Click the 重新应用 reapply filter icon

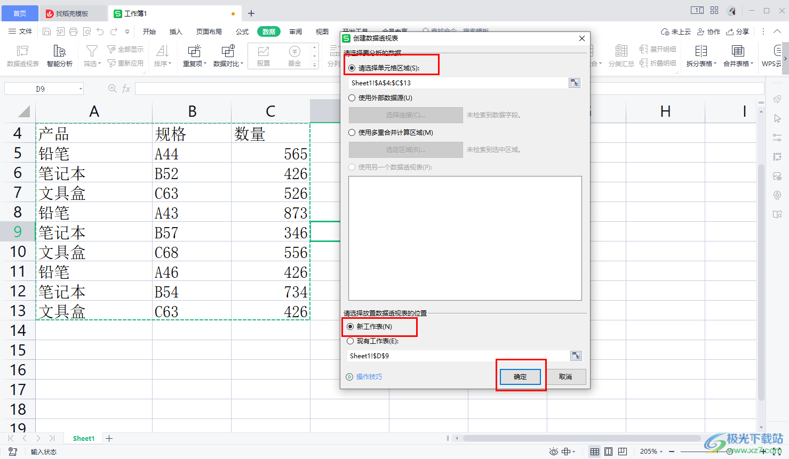coord(125,63)
